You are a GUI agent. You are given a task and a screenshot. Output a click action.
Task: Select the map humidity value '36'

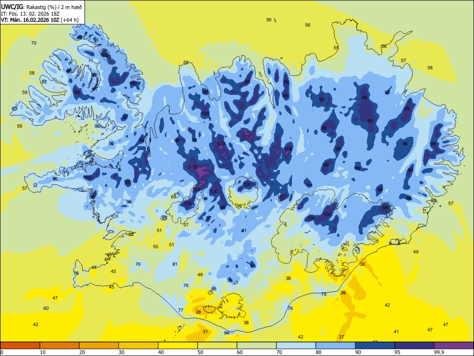coord(288,278)
